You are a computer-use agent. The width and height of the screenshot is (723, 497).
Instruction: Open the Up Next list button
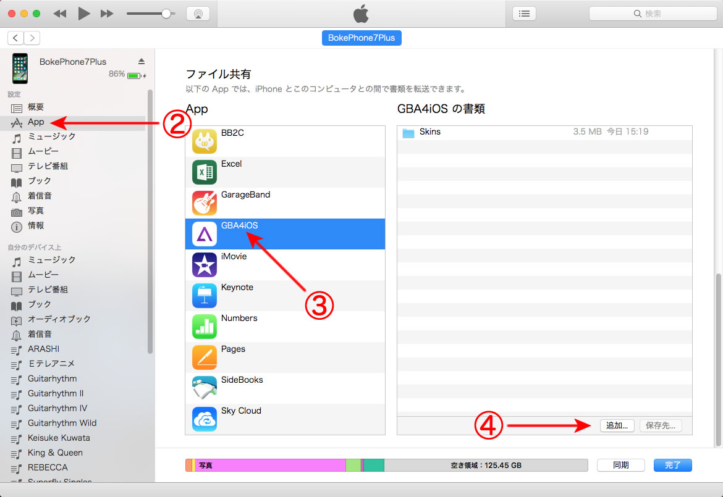(524, 14)
